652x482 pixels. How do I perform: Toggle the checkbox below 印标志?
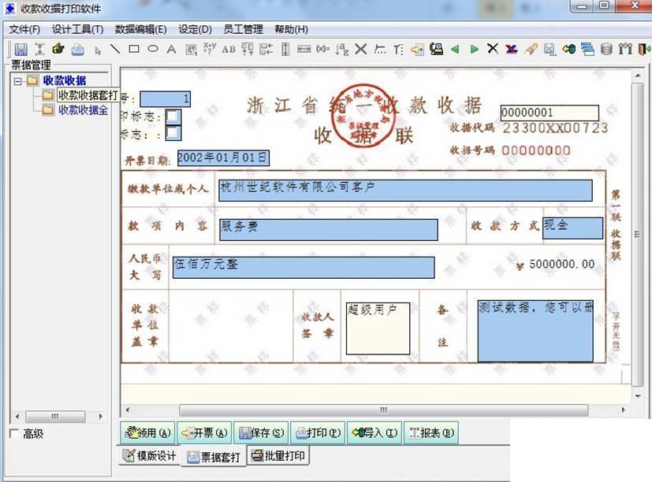click(173, 133)
